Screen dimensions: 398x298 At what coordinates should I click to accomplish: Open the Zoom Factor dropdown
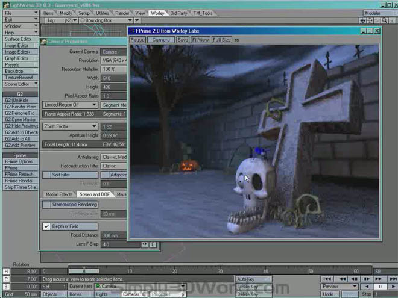coord(70,126)
